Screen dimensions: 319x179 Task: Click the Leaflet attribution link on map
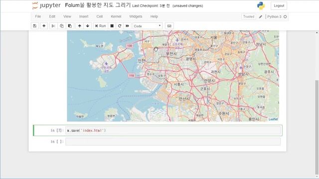pyautogui.click(x=273, y=119)
